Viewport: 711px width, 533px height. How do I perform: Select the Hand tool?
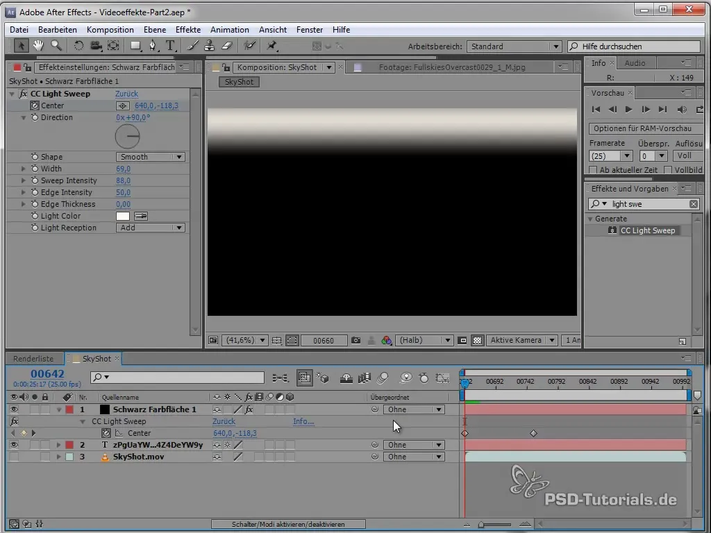tap(38, 45)
